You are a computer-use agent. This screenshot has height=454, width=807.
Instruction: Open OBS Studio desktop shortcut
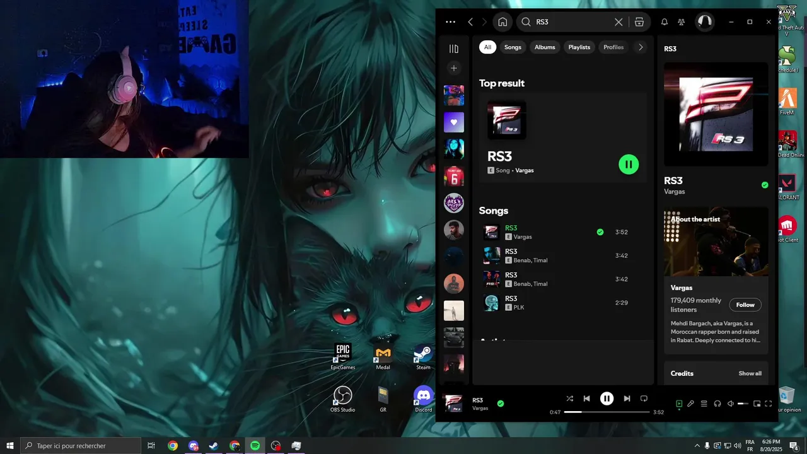point(343,399)
